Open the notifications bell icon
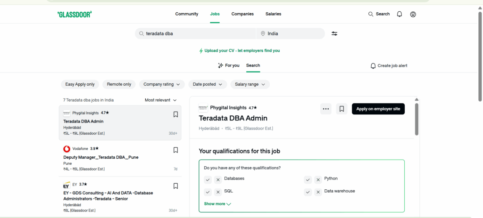 click(400, 14)
